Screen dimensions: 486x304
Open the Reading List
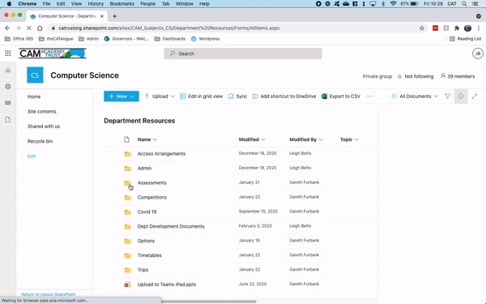click(466, 39)
